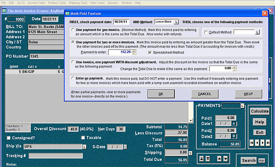Image resolution: width=275 pixels, height=167 pixels.
Task: Click the S-Date calendar 'C' button
Action: pos(125,147)
